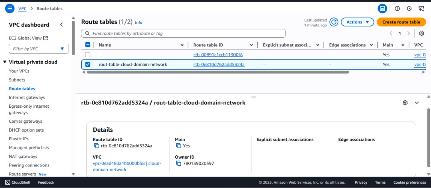Select Route tables in sidebar
The image size is (431, 188).
click(22, 89)
